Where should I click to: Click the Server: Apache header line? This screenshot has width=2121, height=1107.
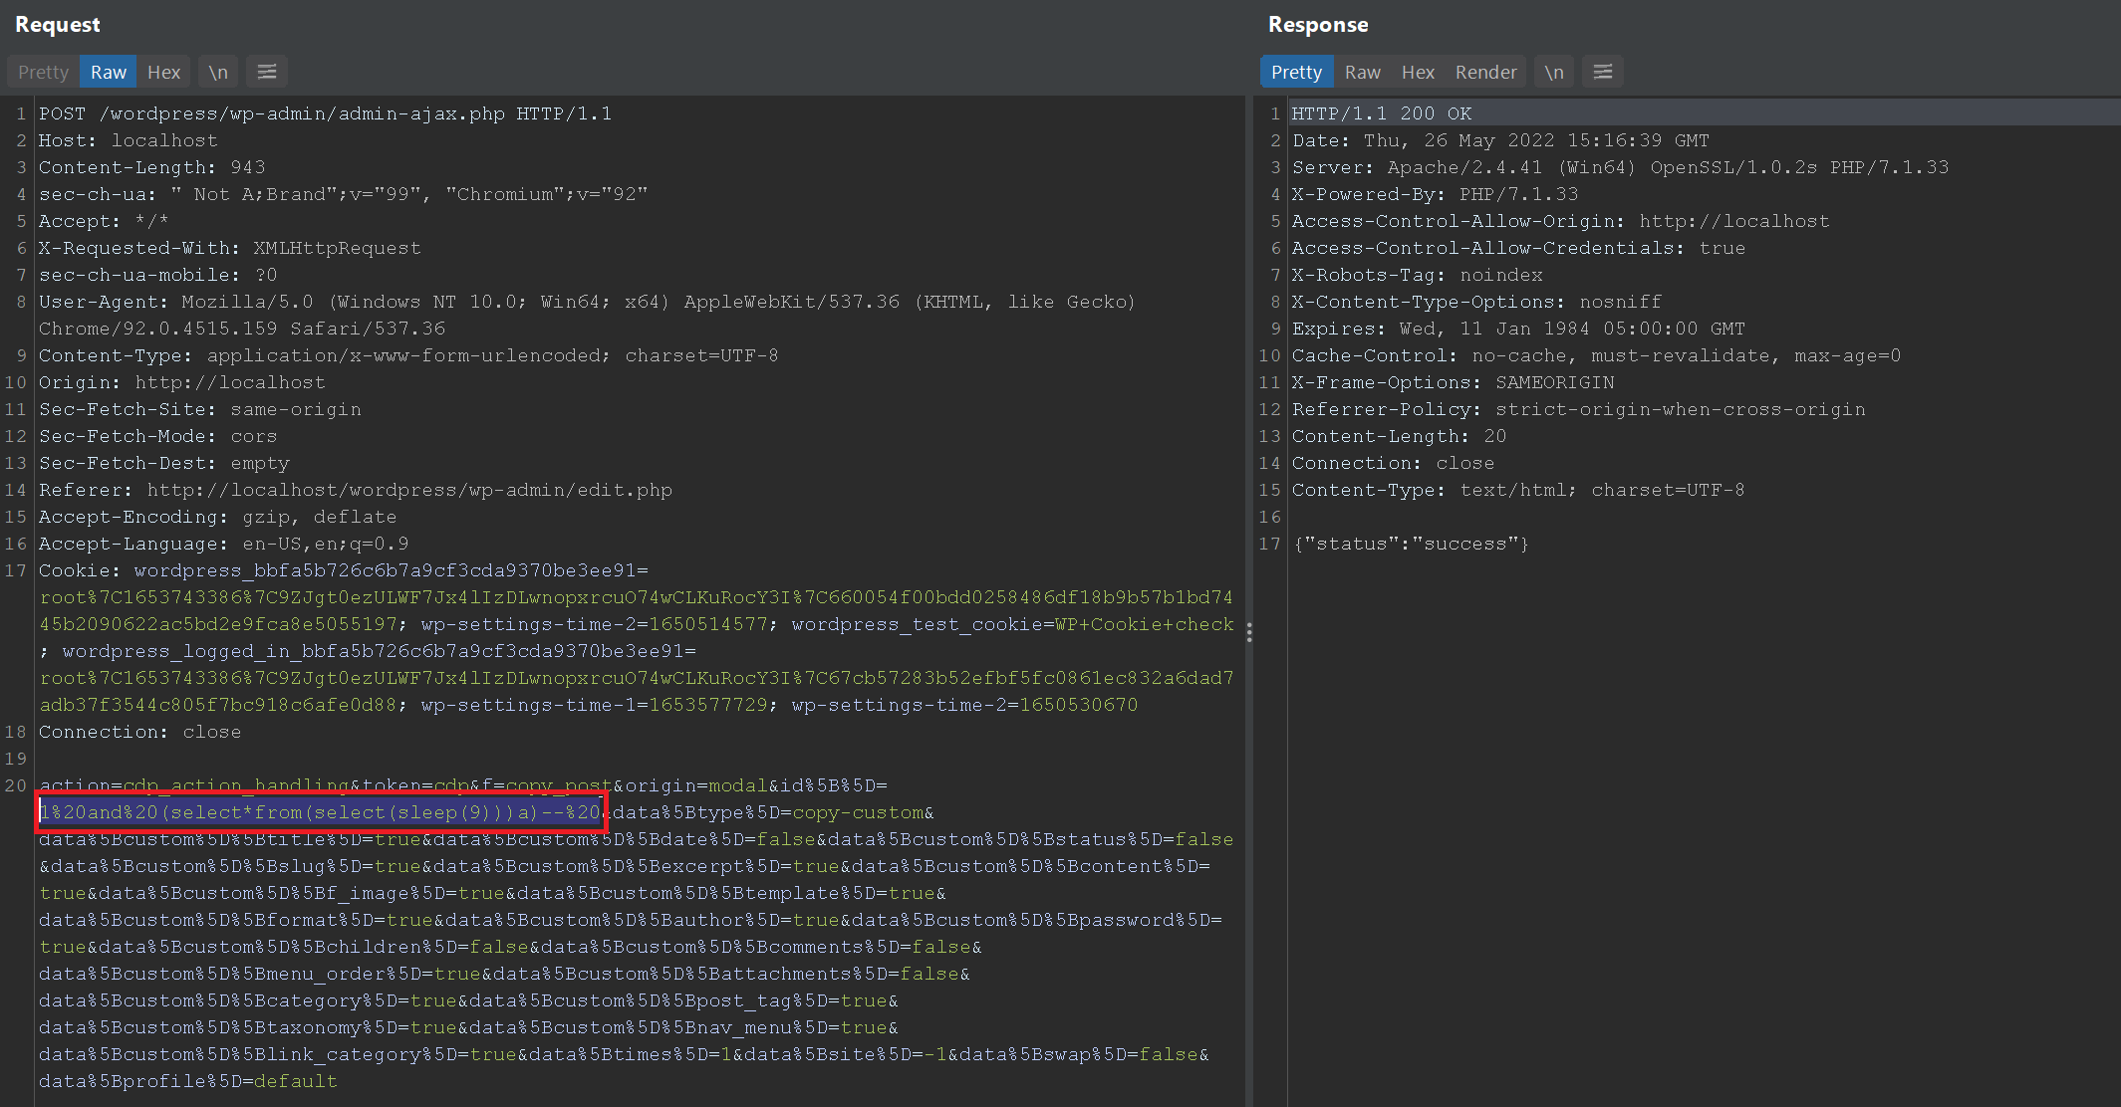(1621, 167)
